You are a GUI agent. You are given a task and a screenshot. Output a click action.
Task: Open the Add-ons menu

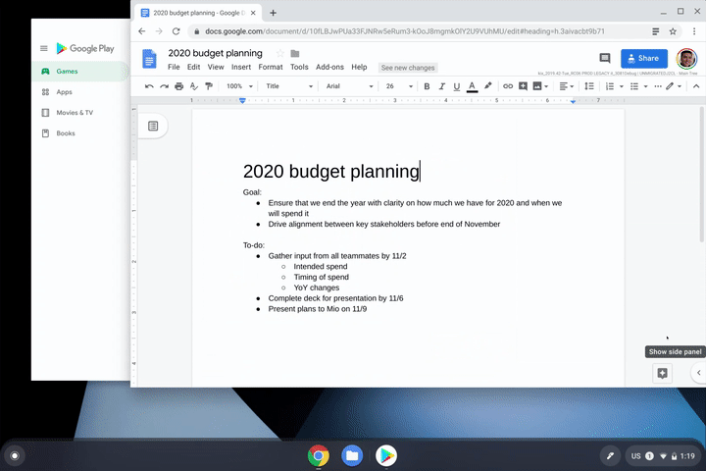click(328, 68)
